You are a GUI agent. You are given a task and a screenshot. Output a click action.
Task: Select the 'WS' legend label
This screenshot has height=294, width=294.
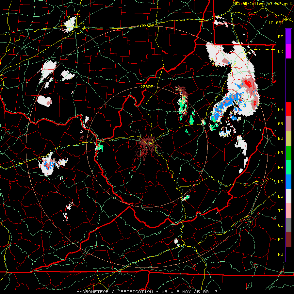[280, 182]
